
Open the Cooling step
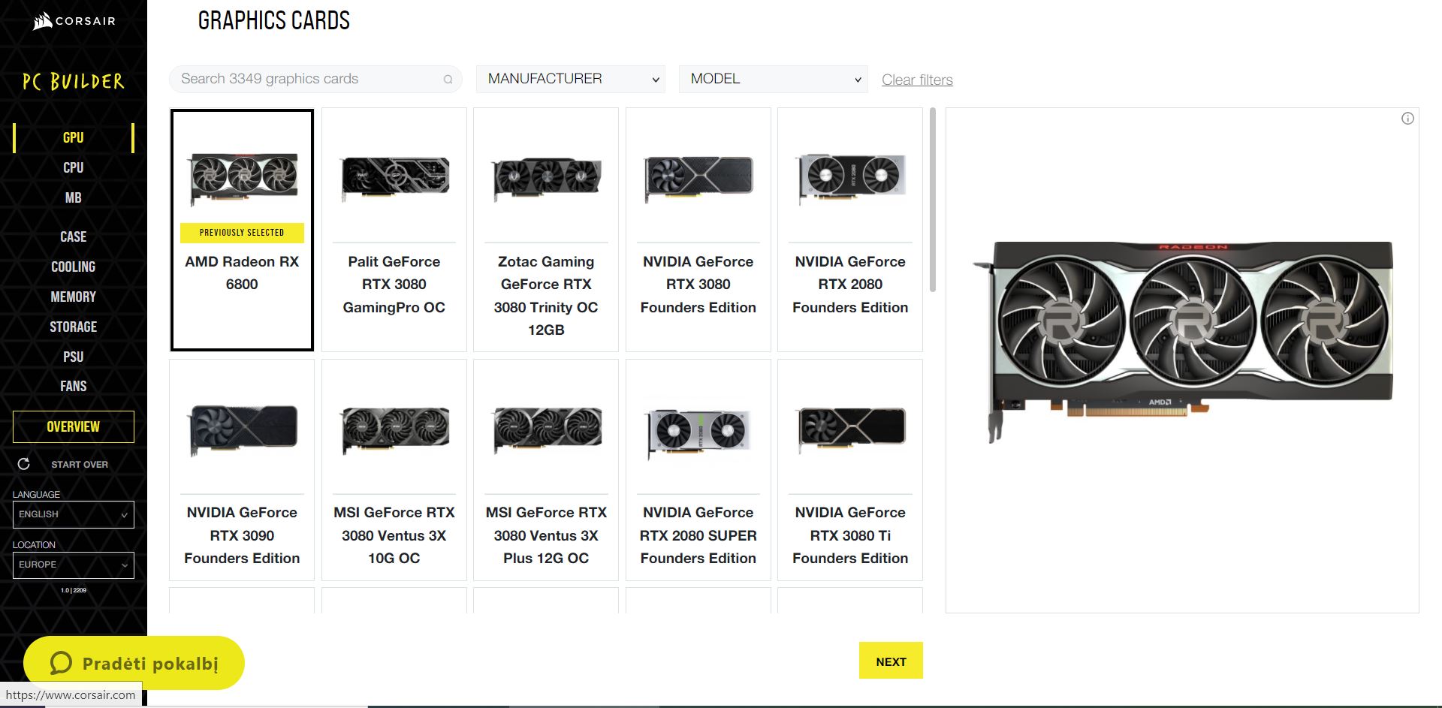point(74,267)
